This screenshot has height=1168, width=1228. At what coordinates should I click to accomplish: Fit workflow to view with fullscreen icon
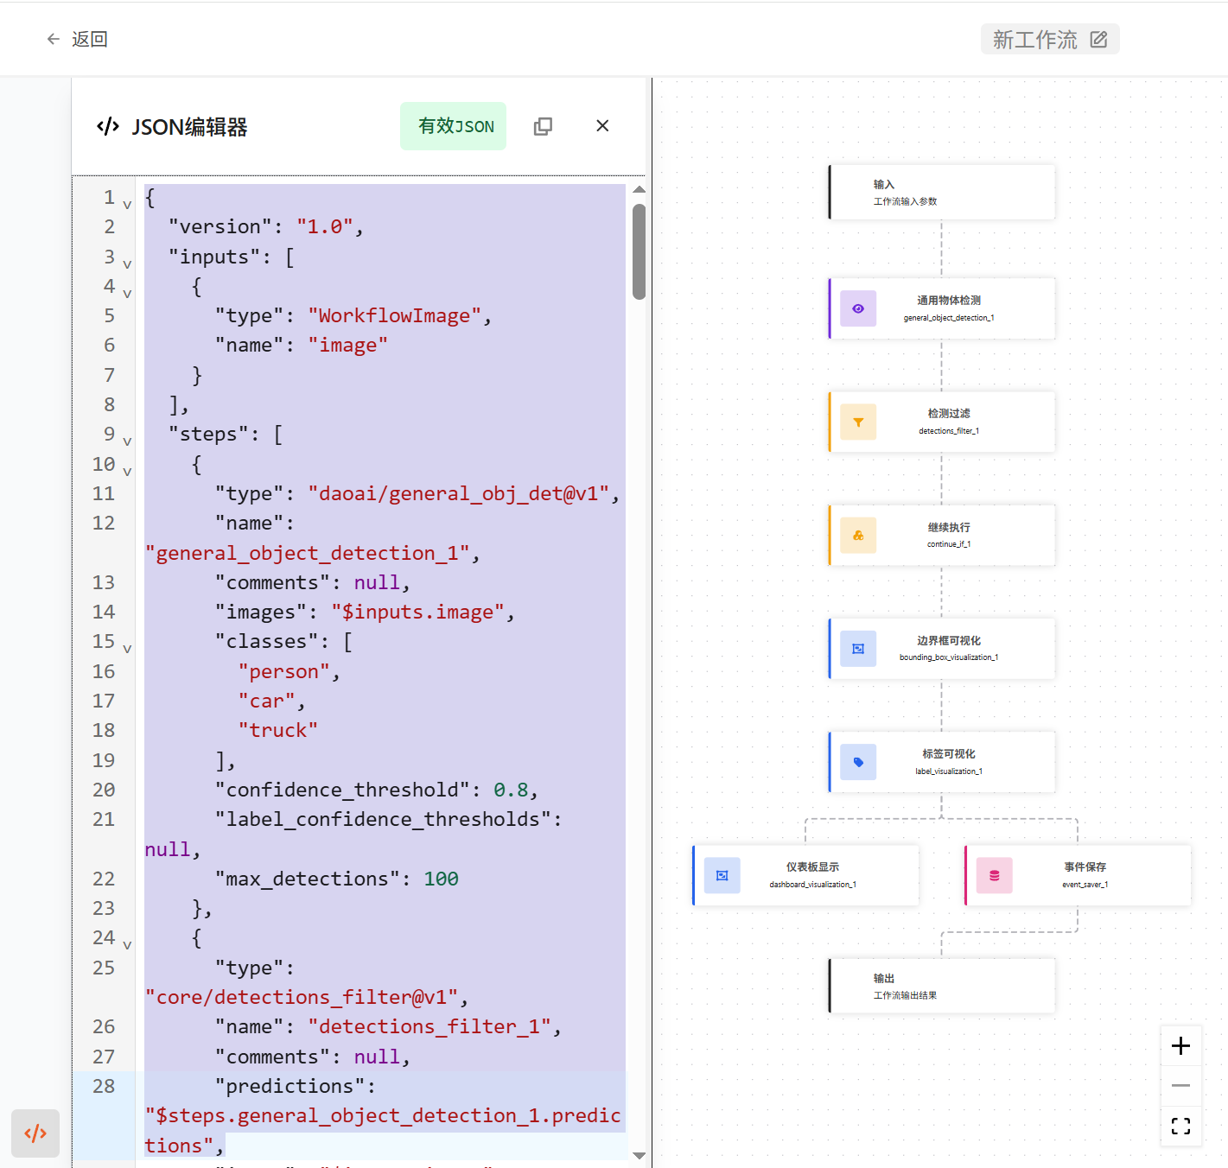pos(1180,1126)
